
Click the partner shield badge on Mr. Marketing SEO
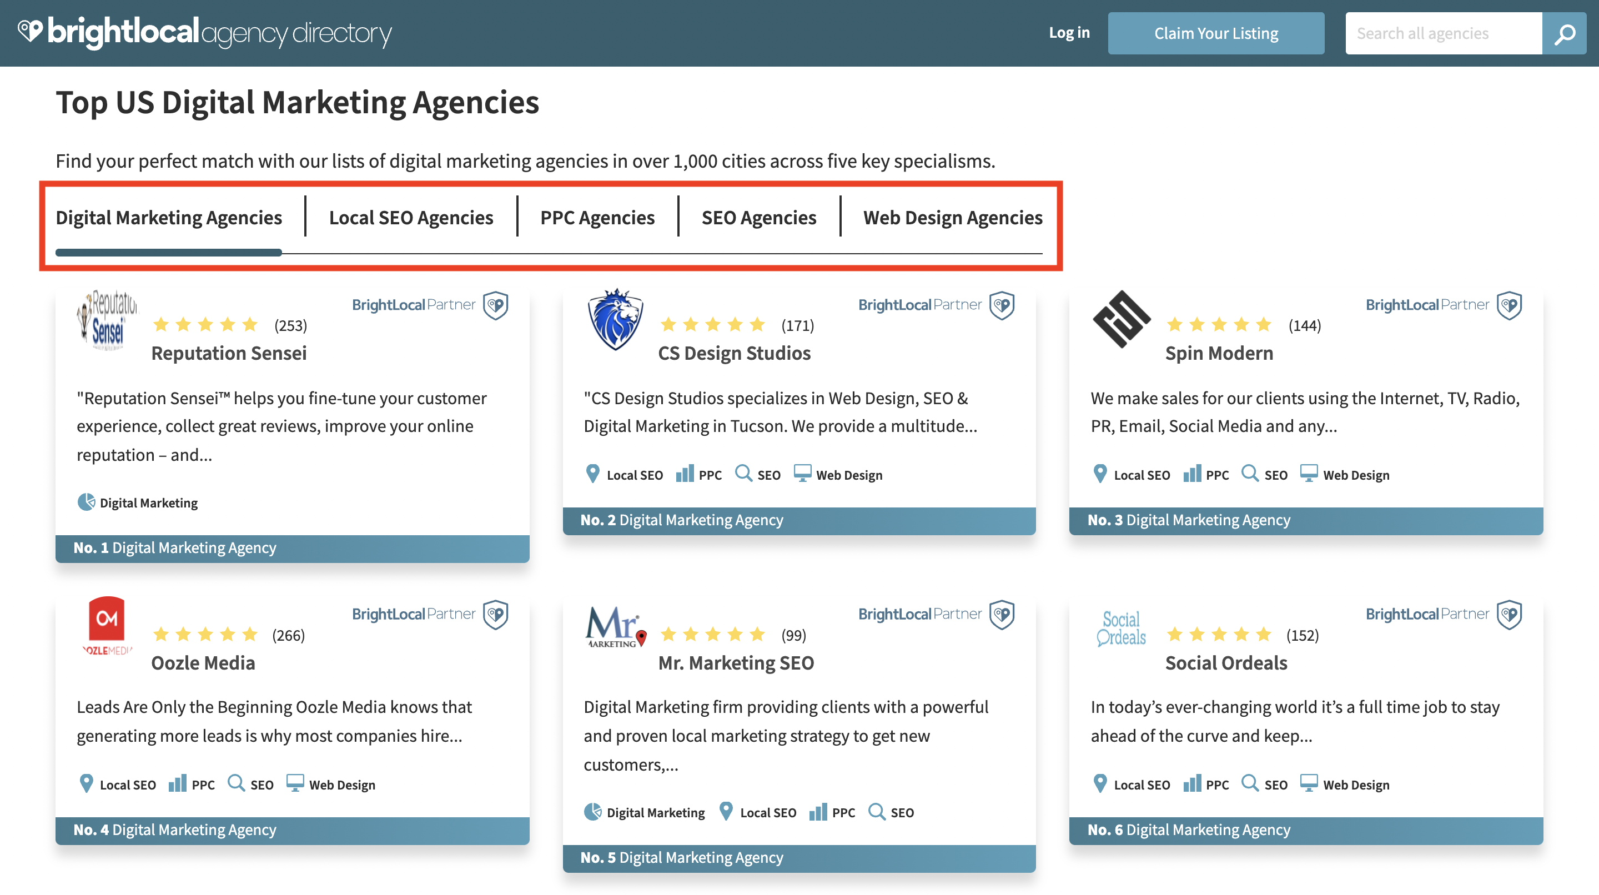(x=1002, y=615)
